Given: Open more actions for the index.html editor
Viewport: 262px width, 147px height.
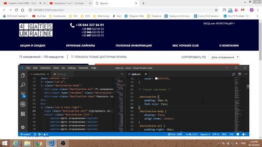Looking at the screenshot, I should point(122,74).
